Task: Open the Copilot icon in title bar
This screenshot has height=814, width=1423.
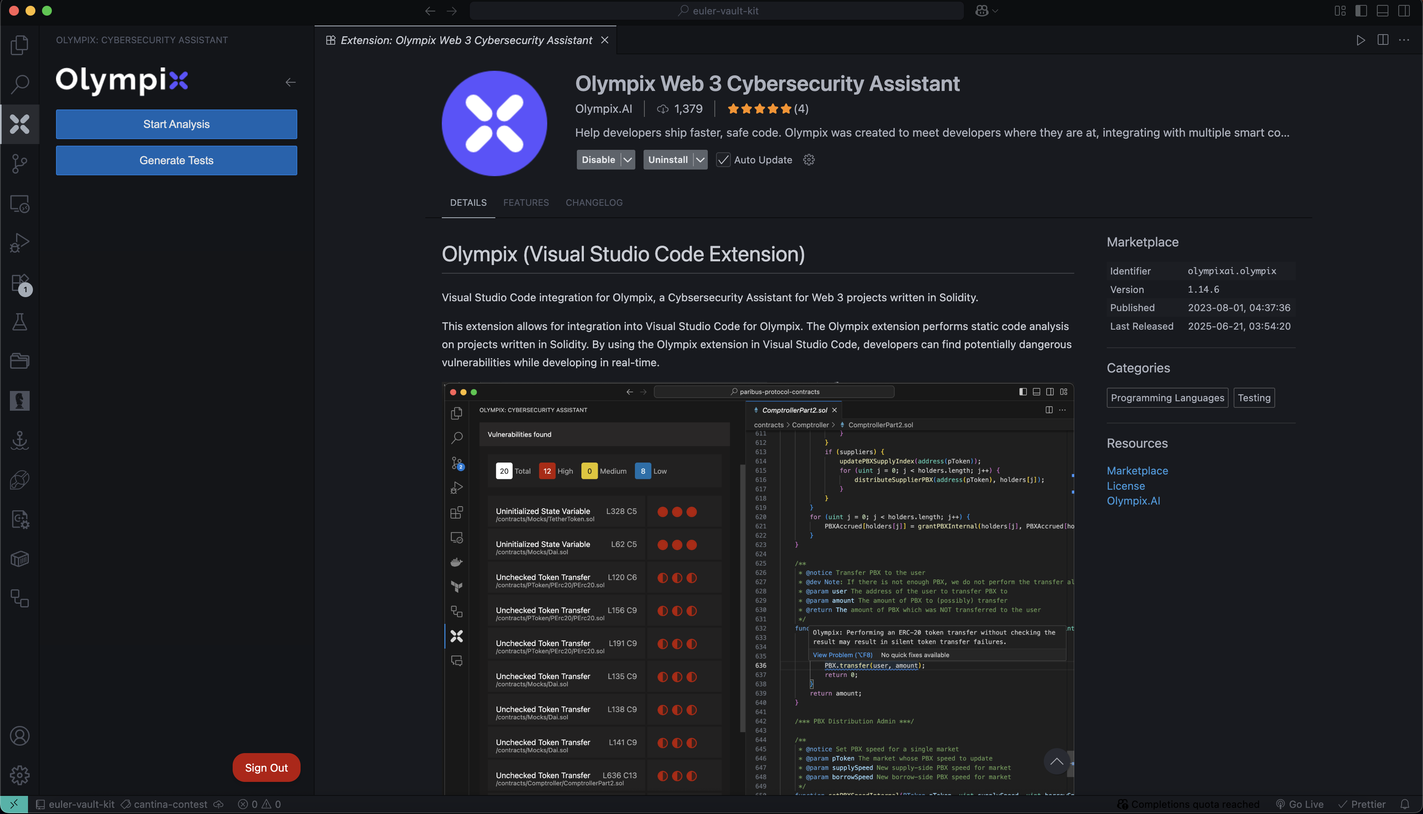Action: (982, 11)
